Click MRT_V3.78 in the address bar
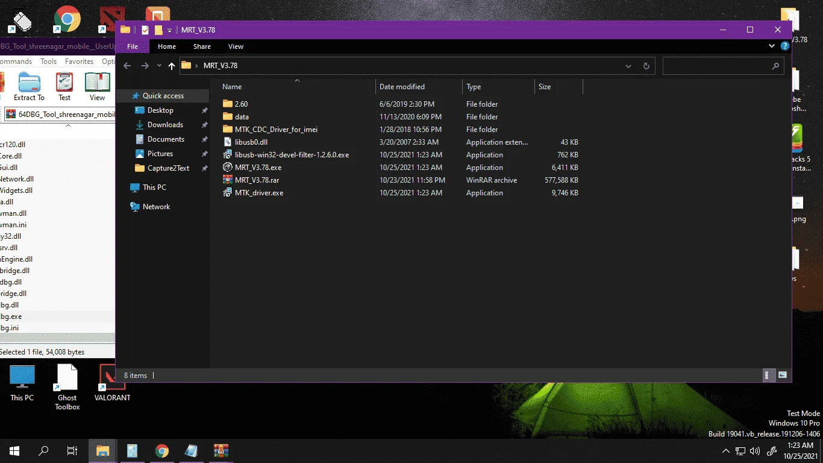Image resolution: width=823 pixels, height=463 pixels. (221, 66)
